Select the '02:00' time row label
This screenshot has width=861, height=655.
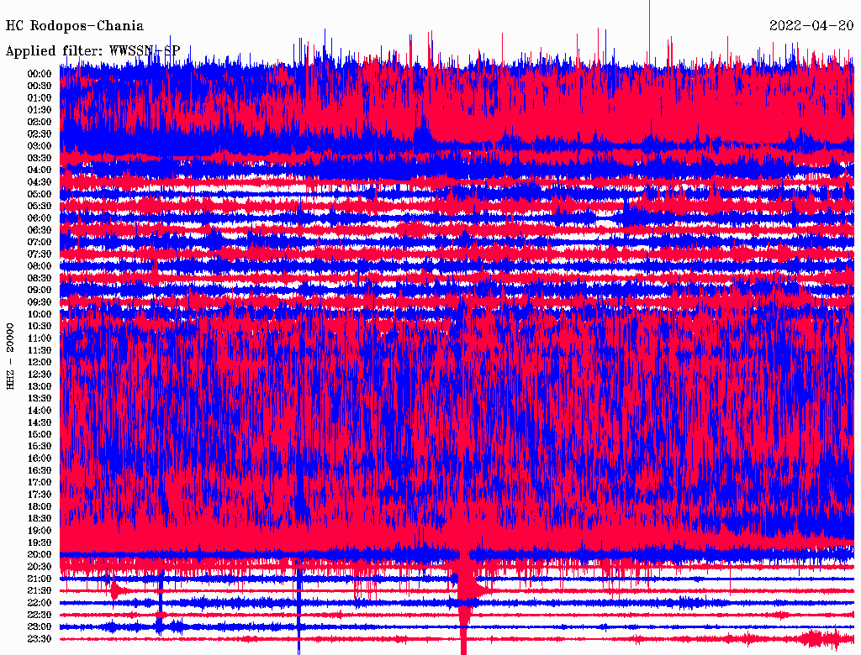click(x=40, y=123)
